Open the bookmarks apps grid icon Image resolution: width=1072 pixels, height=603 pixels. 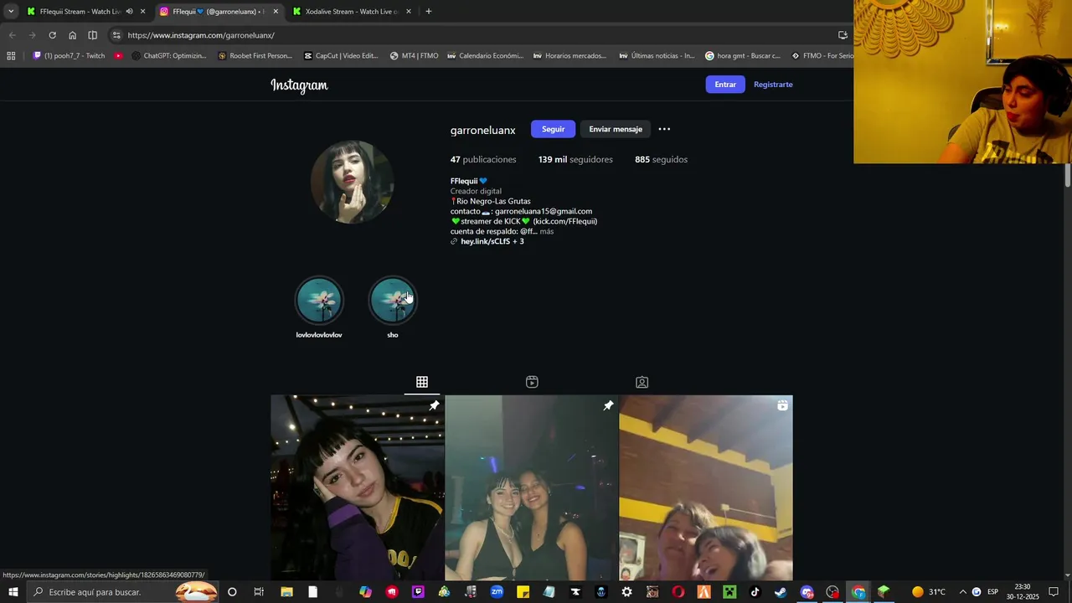click(11, 56)
